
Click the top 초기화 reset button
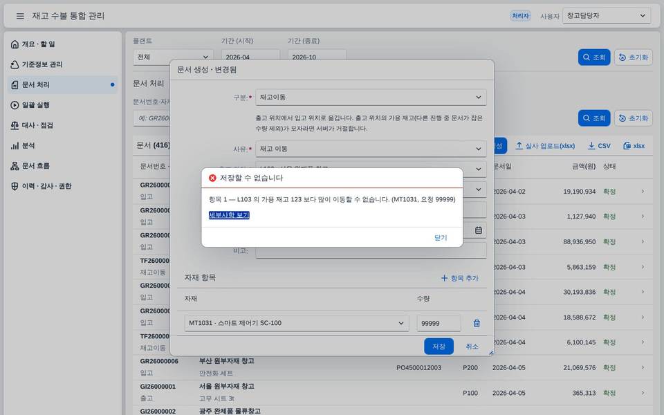pos(634,57)
